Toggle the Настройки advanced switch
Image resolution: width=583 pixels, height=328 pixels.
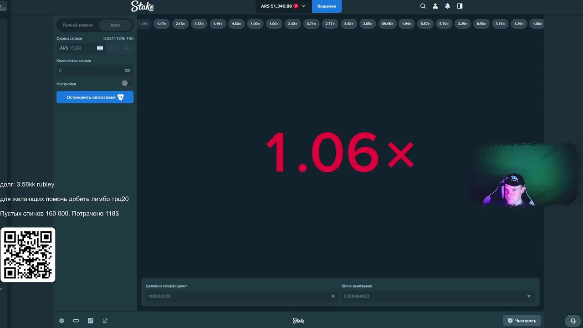tap(127, 83)
